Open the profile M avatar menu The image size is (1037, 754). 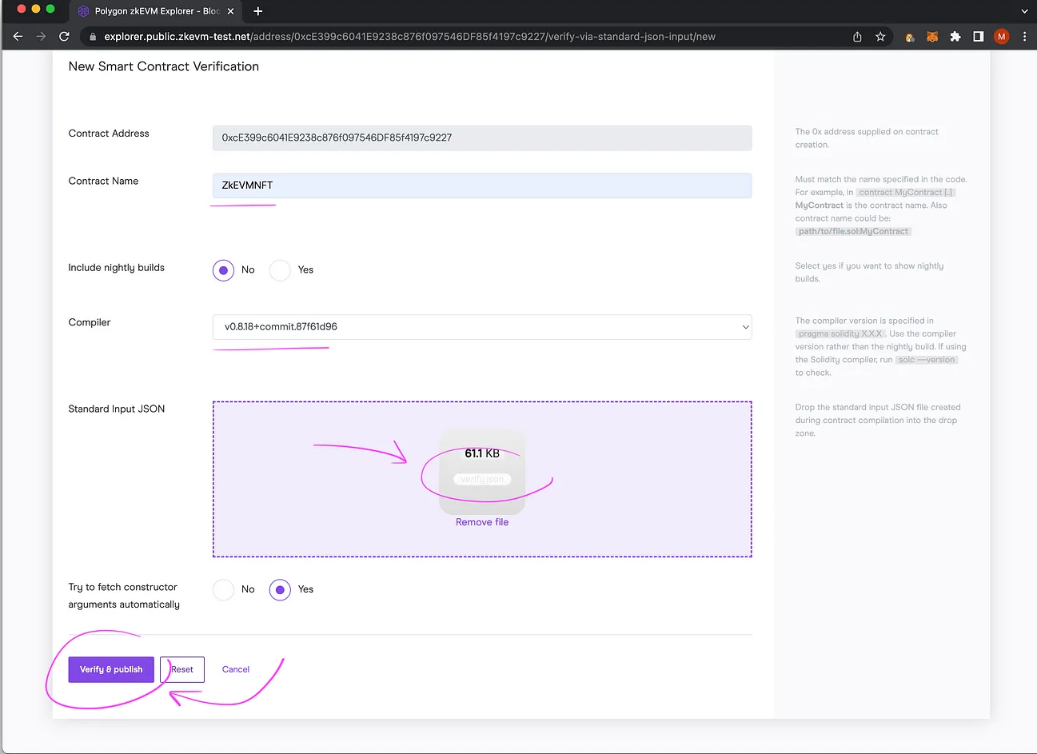pos(1001,37)
